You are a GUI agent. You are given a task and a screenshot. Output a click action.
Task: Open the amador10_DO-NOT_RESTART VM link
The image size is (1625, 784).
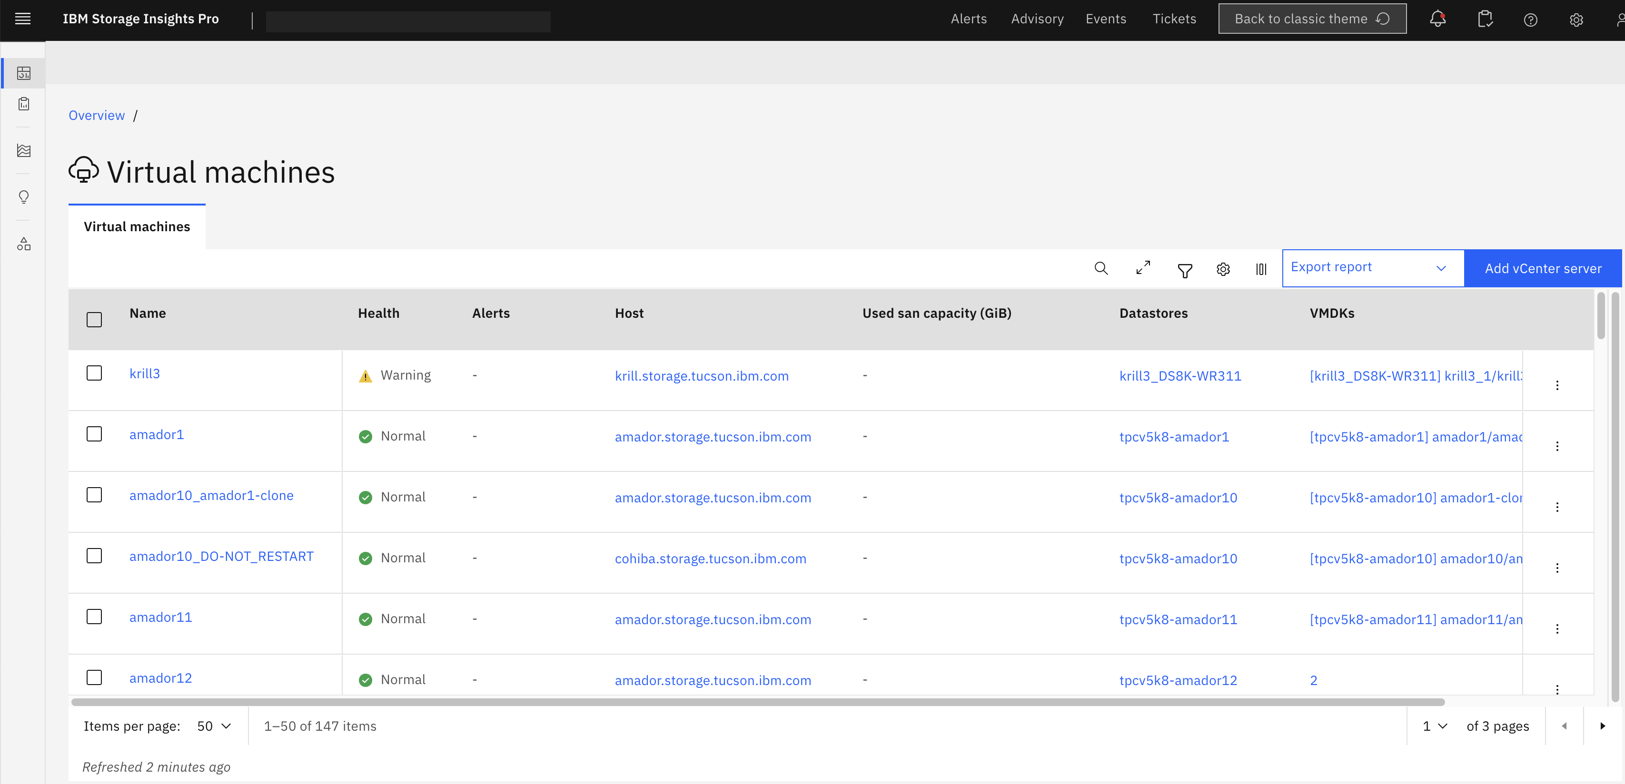click(x=221, y=556)
